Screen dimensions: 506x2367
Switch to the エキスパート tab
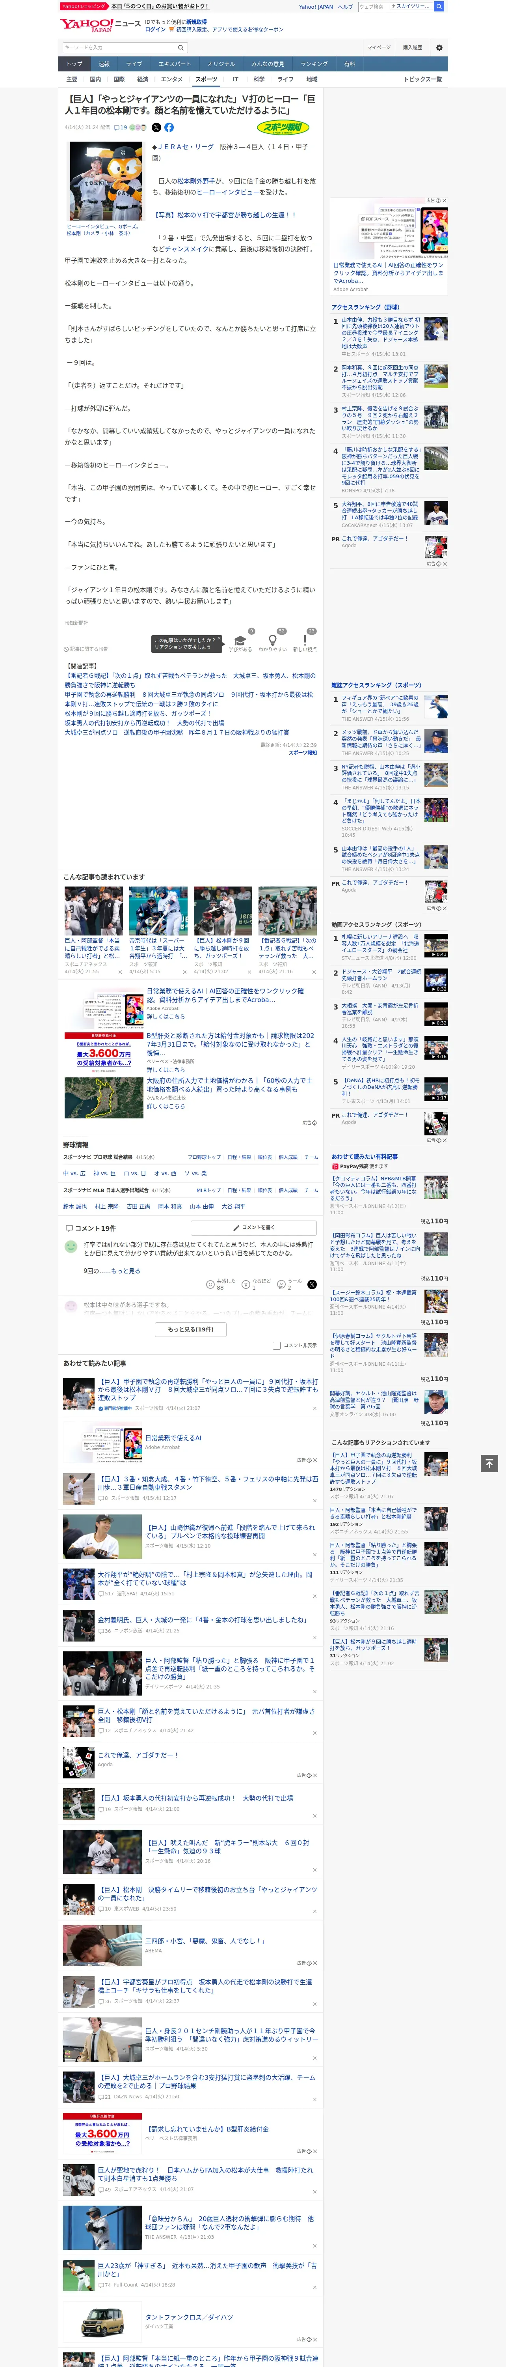[x=175, y=64]
